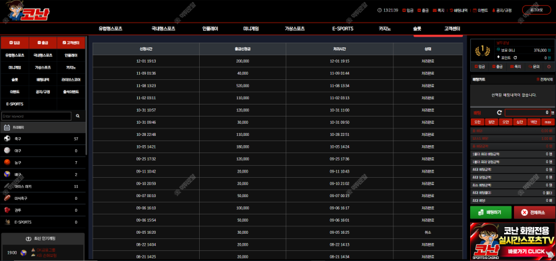Click the bet amount input field
The width and height of the screenshot is (556, 261).
pyautogui.click(x=527, y=113)
